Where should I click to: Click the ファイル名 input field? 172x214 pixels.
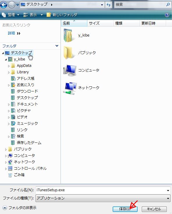(103, 190)
